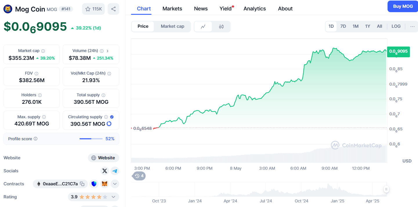The image size is (418, 207).
Task: Open Total supply info icon
Action: click(103, 95)
